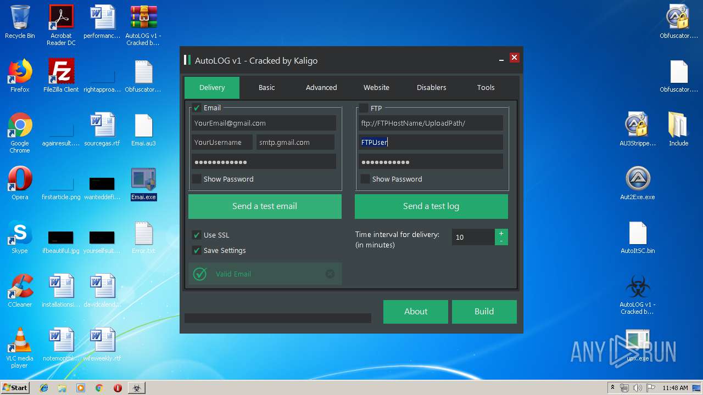This screenshot has width=703, height=395.
Task: Click the volume icon in system tray
Action: (x=637, y=388)
